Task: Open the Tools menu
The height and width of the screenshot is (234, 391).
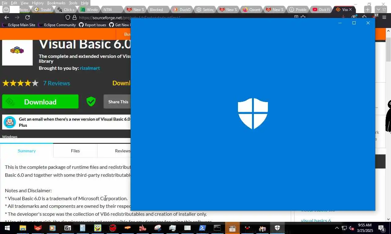Action: [73, 3]
